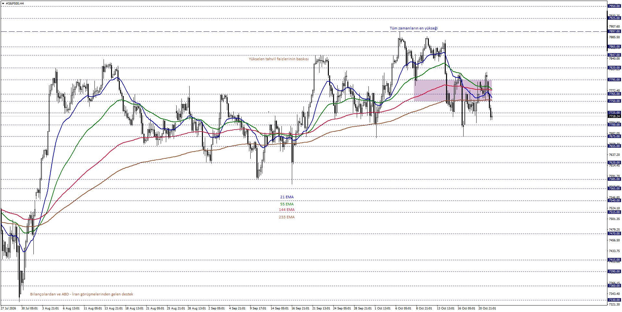
Task: Click the 7415.00 price level tag
Action: click(614, 260)
